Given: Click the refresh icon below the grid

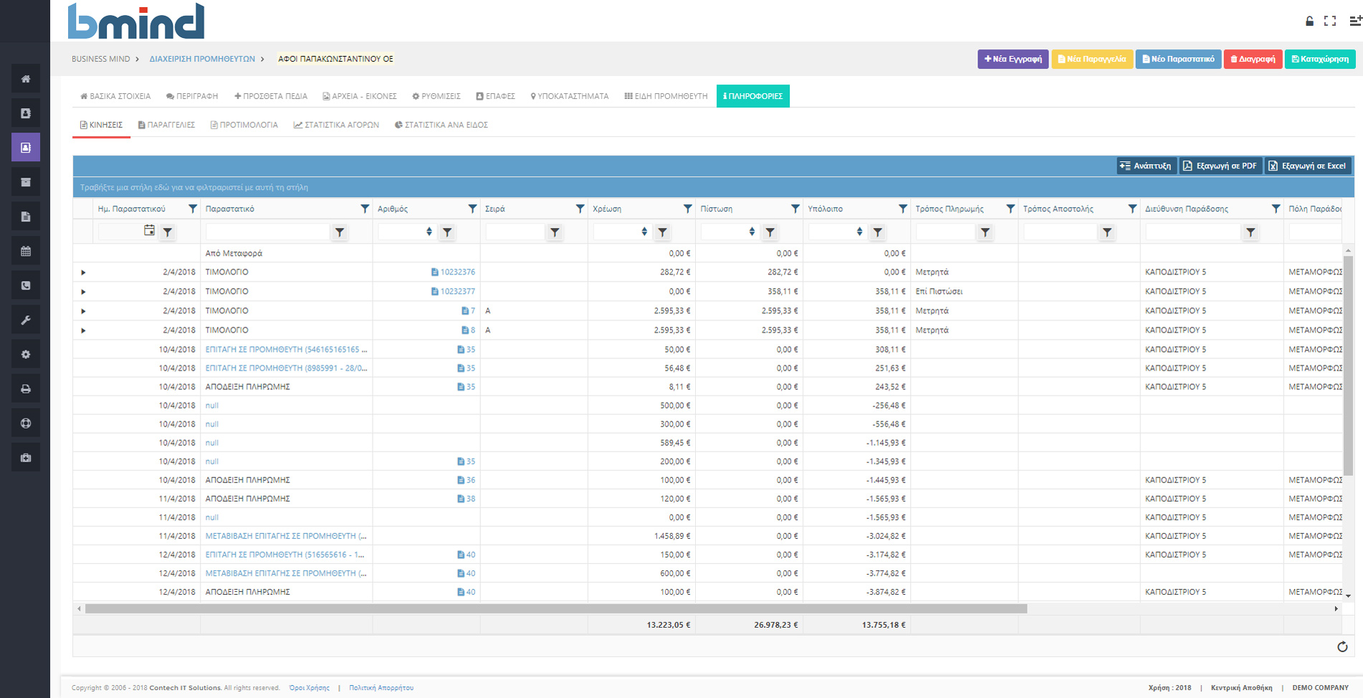Looking at the screenshot, I should click(x=1342, y=646).
